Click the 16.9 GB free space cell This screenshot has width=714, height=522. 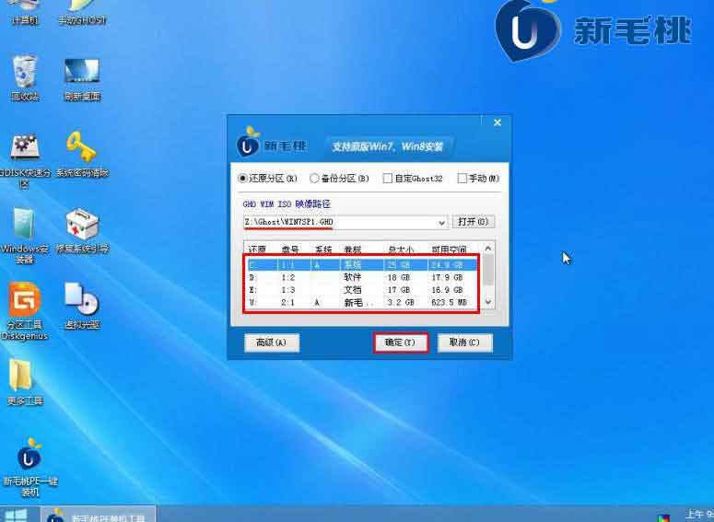pos(447,290)
